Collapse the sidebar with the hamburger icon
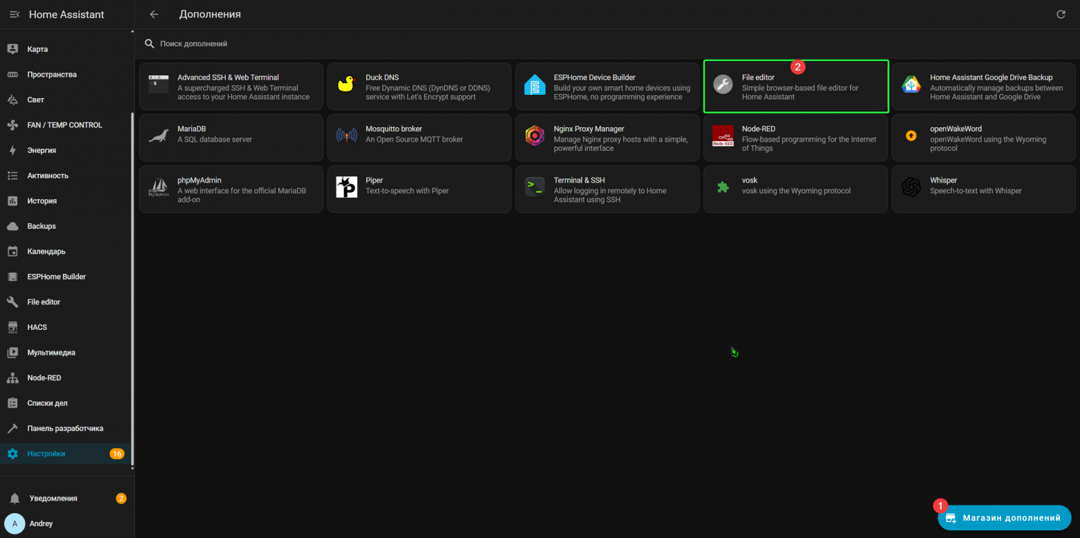Screen dimensions: 1080x538 (x=15, y=15)
